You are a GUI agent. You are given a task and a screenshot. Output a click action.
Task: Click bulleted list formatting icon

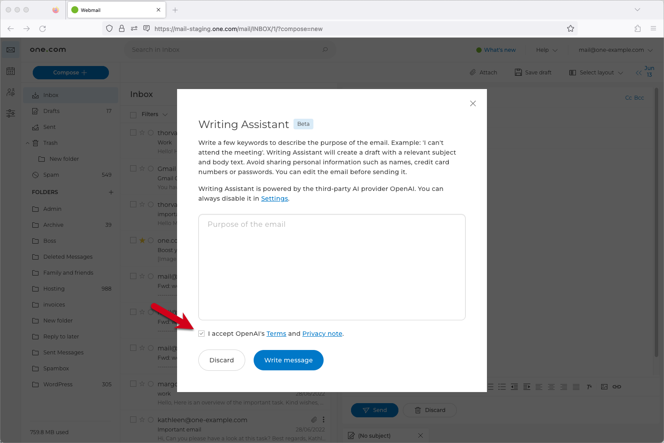502,387
